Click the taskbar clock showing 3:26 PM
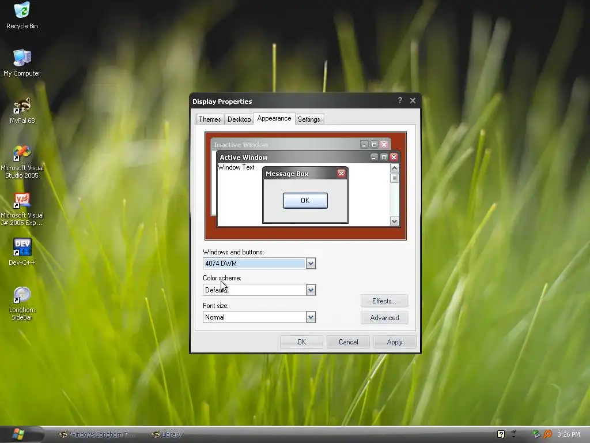 tap(569, 434)
